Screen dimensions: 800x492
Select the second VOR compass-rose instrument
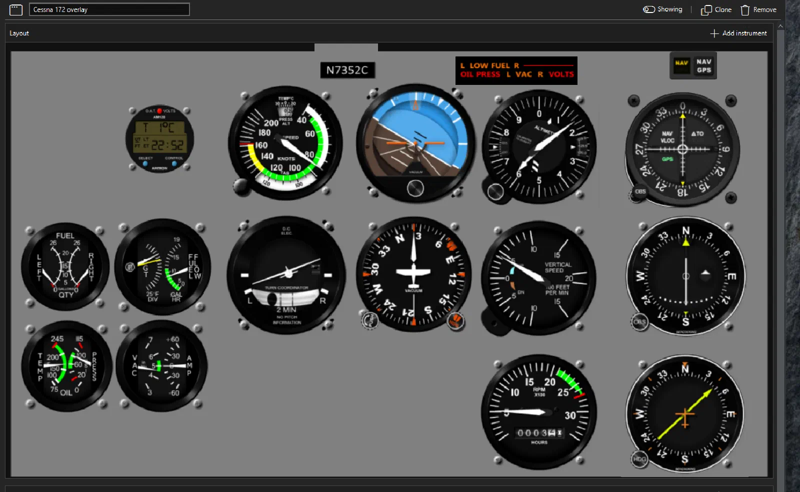pyautogui.click(x=685, y=276)
